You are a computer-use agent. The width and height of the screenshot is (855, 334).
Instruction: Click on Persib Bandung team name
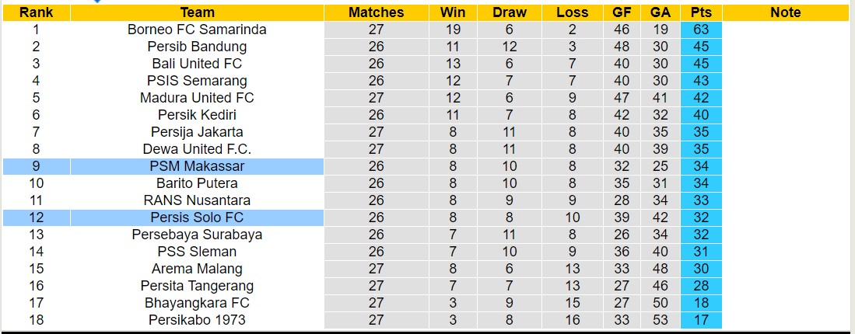click(x=197, y=47)
